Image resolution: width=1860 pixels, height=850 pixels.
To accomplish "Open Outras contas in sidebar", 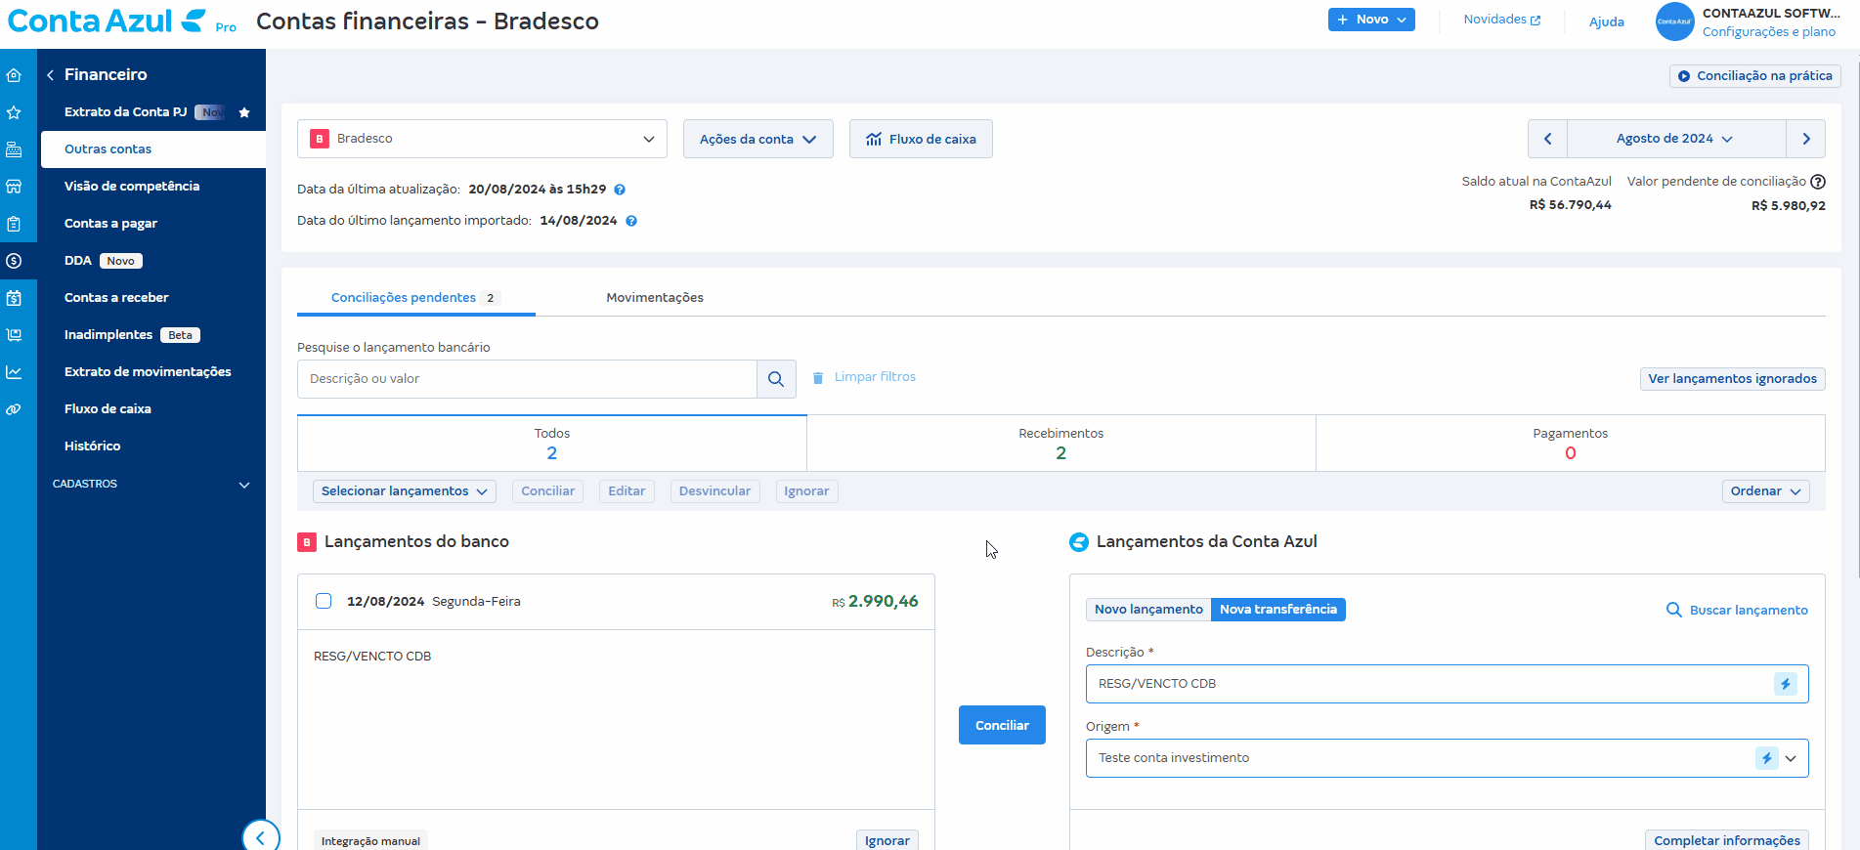I will pos(153,149).
